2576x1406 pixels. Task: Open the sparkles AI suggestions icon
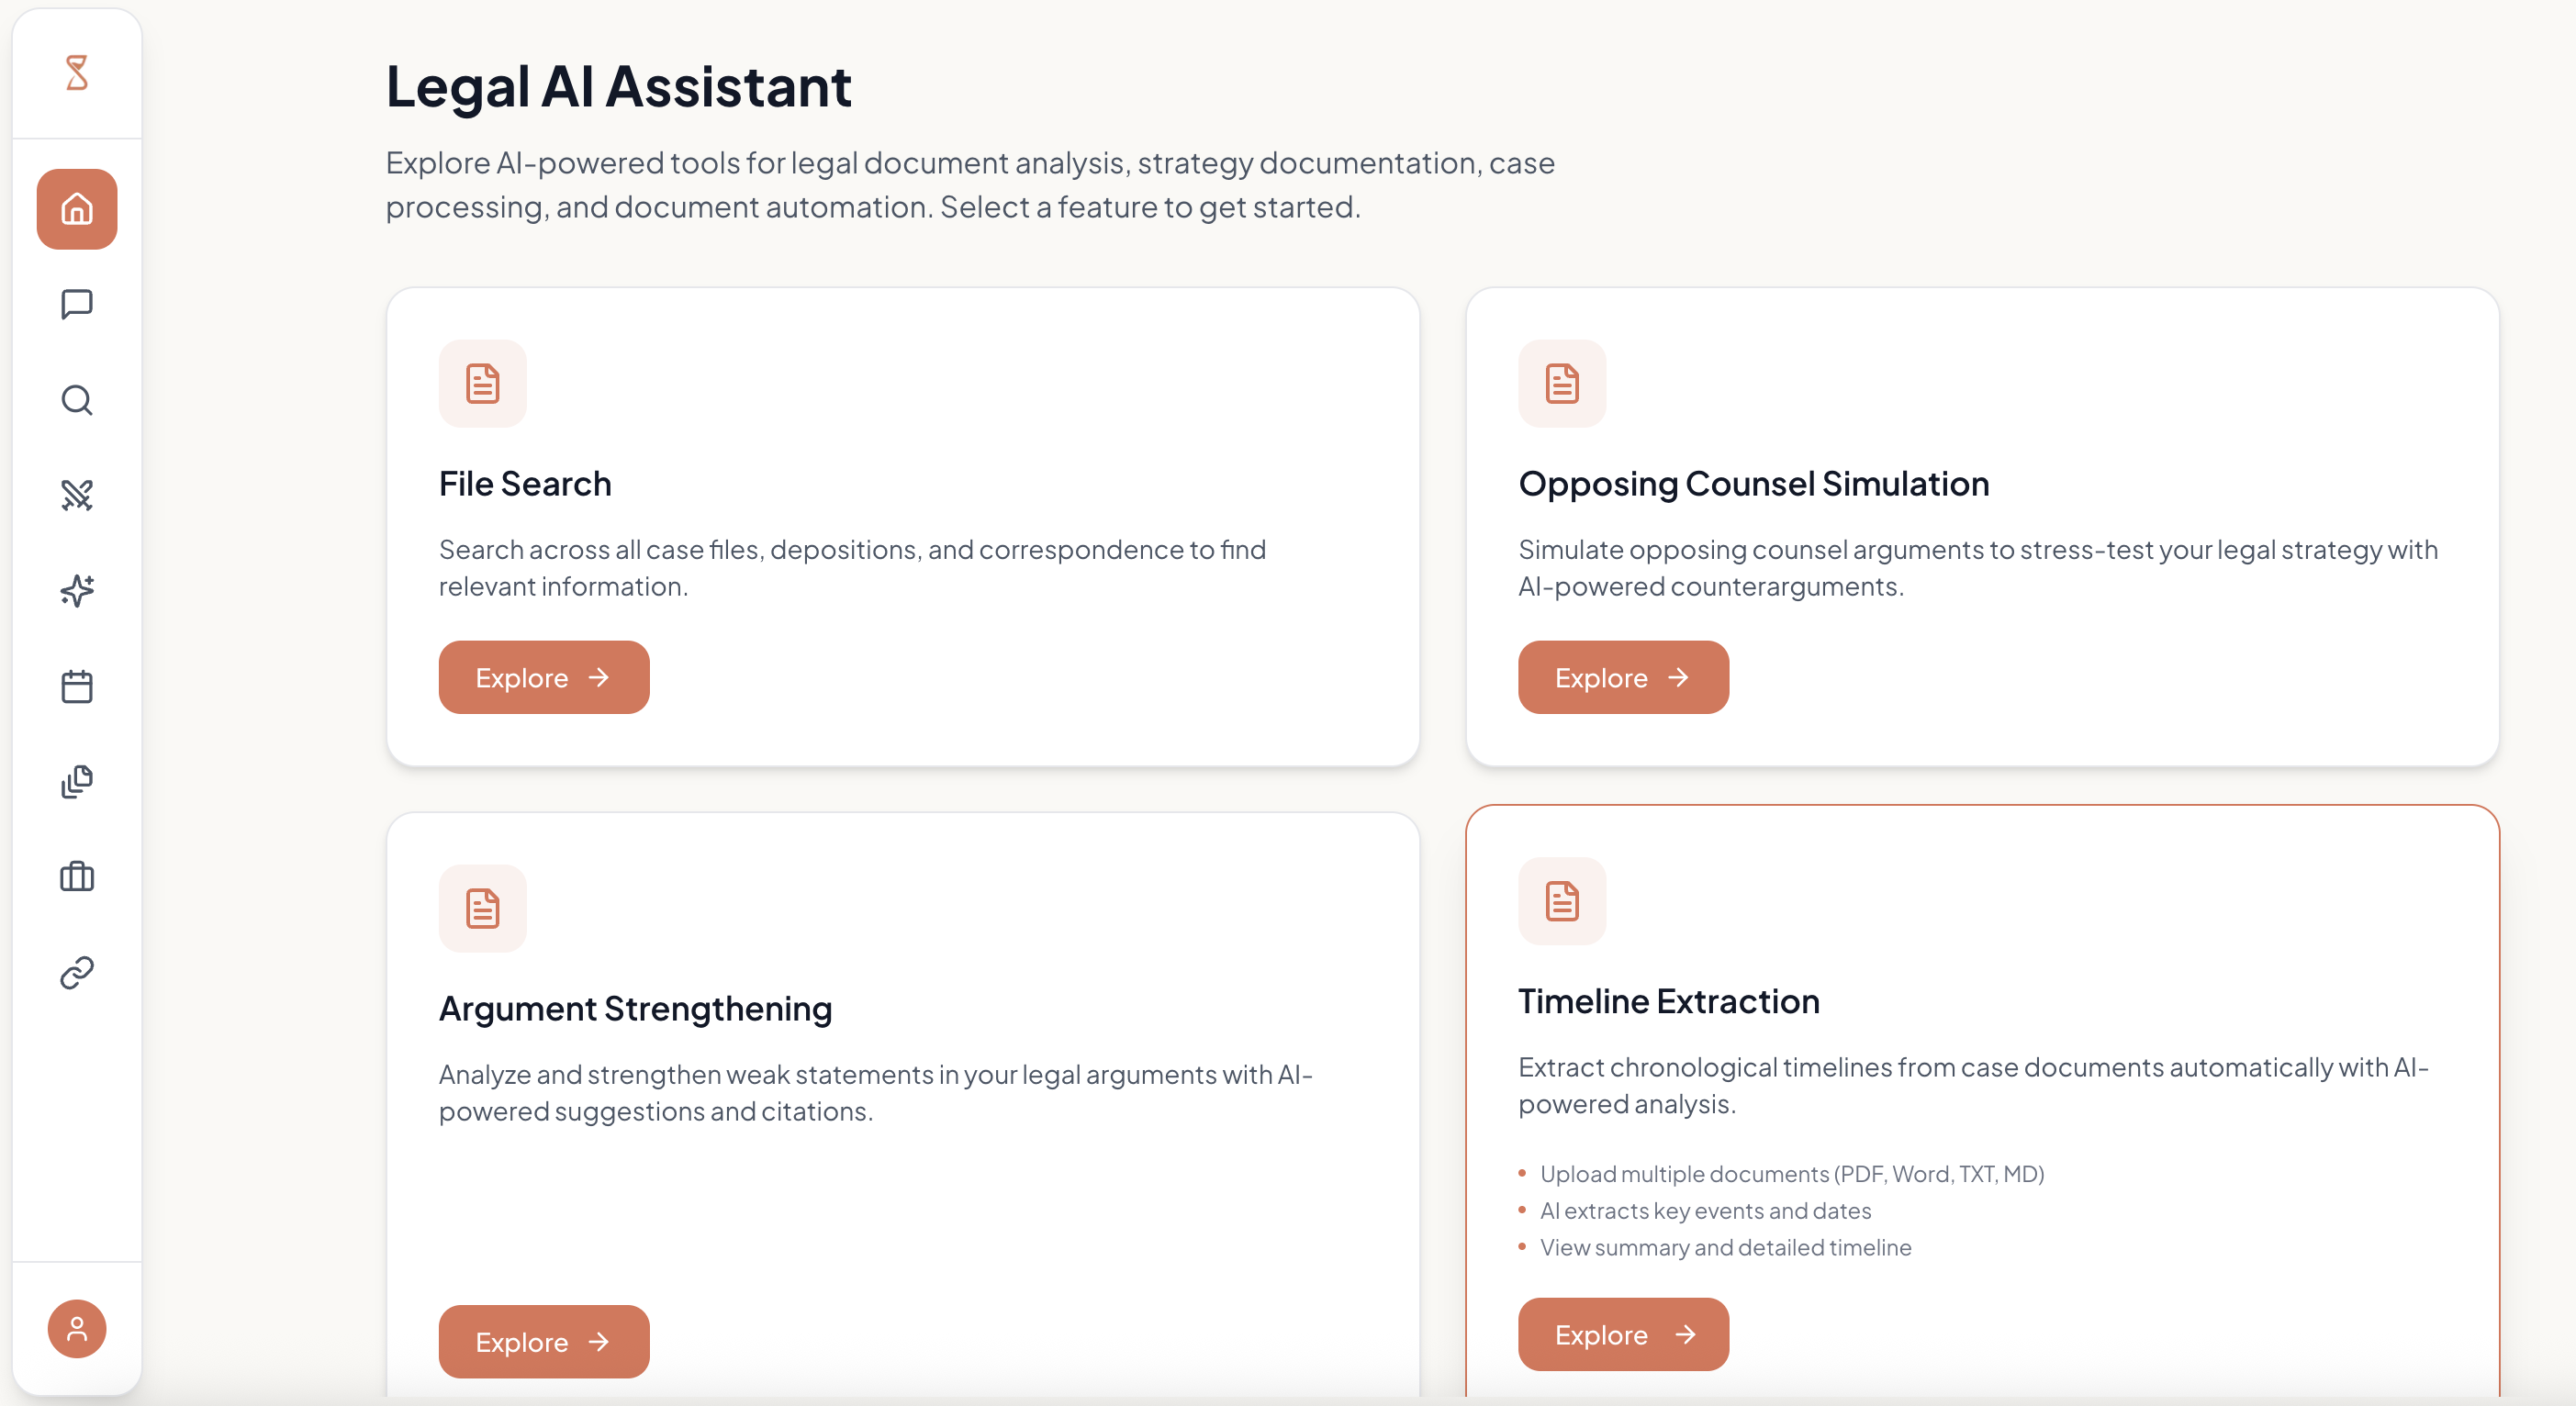(77, 589)
